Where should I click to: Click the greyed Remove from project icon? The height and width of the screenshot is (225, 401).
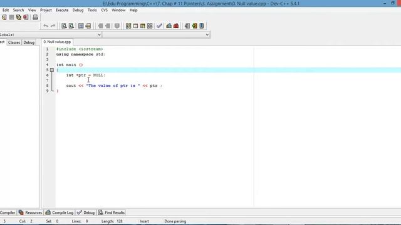point(108,26)
